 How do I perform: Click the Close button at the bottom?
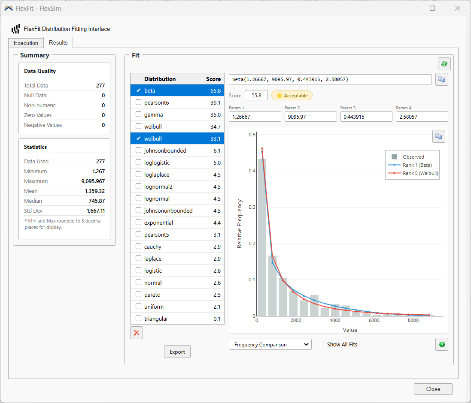tap(433, 389)
